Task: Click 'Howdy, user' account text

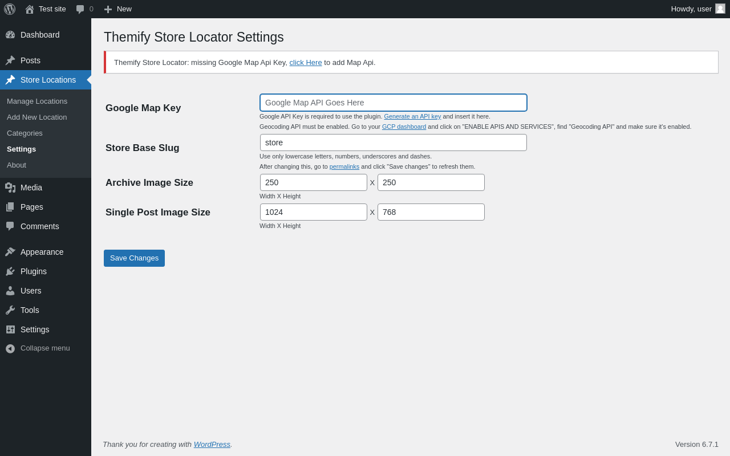Action: pyautogui.click(x=691, y=9)
